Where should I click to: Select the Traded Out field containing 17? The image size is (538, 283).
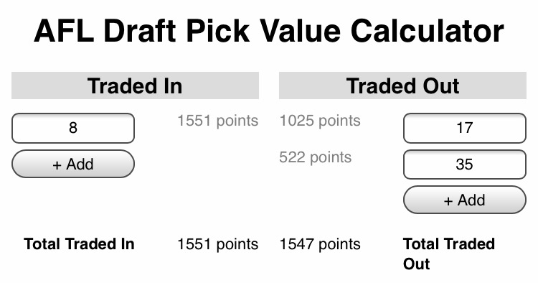[465, 128]
